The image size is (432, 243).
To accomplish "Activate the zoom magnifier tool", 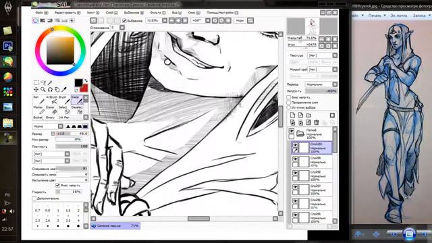I will point(43,90).
